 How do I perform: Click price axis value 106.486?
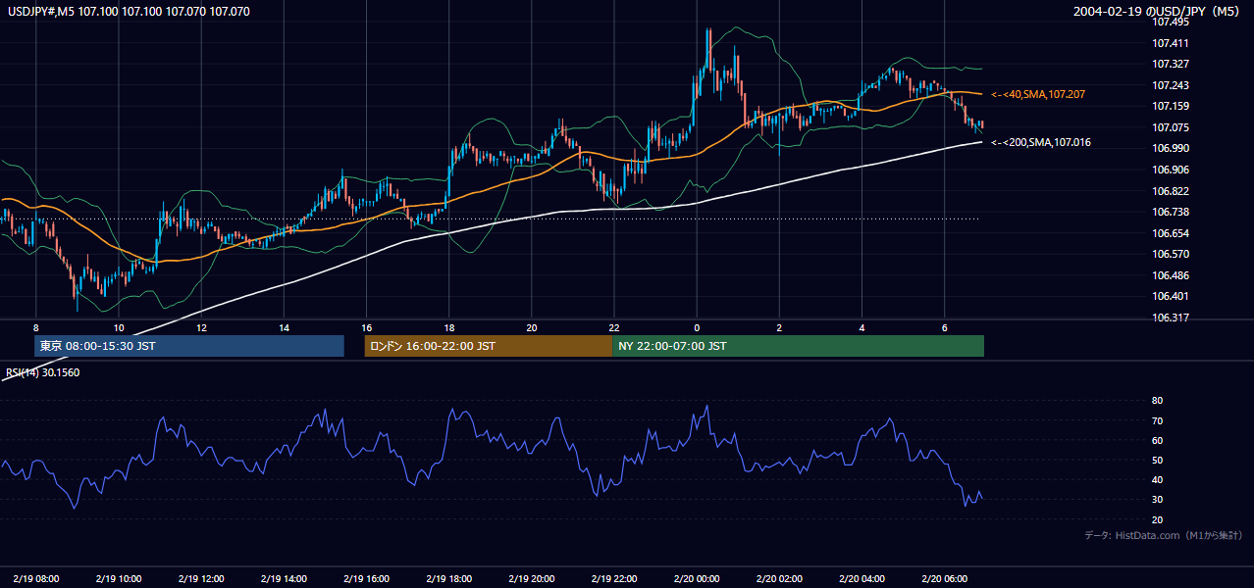click(x=1170, y=275)
